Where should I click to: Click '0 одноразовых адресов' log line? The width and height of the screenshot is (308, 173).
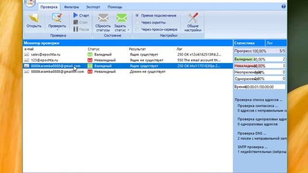[x=257, y=124]
